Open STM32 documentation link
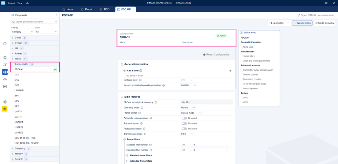The height and width of the screenshot is (164, 338). 316,15
